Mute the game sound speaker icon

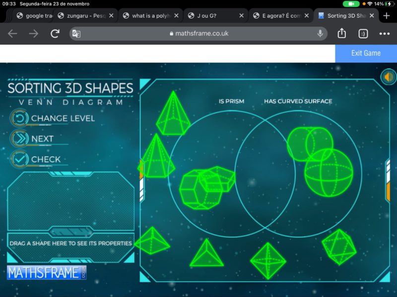[388, 77]
